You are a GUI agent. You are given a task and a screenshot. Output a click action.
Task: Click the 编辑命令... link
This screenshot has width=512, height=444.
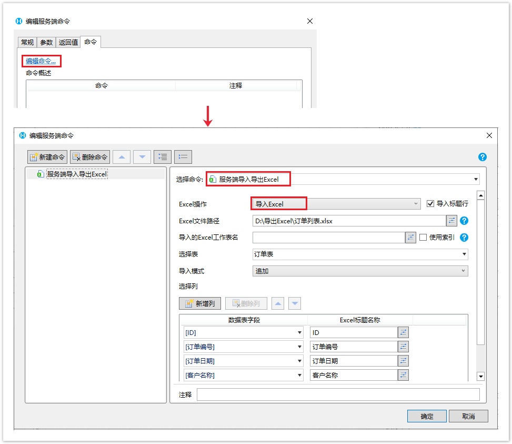tap(41, 61)
